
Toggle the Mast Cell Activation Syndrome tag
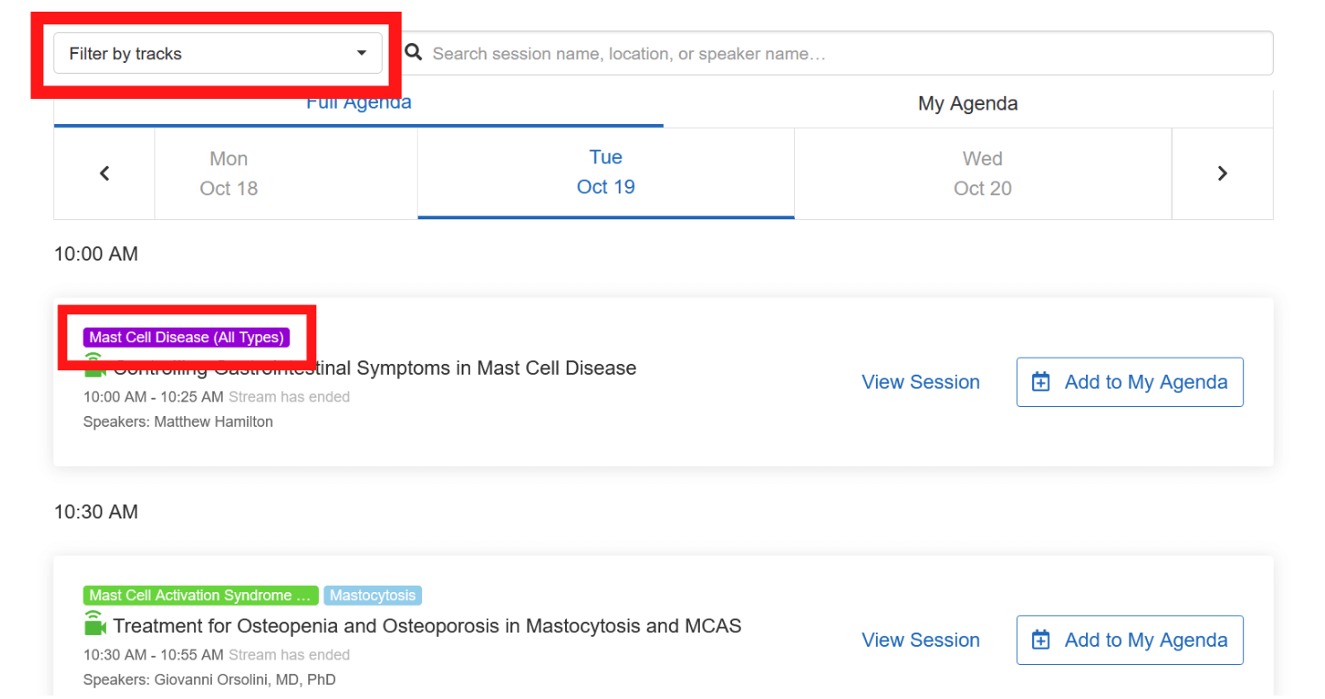[199, 595]
